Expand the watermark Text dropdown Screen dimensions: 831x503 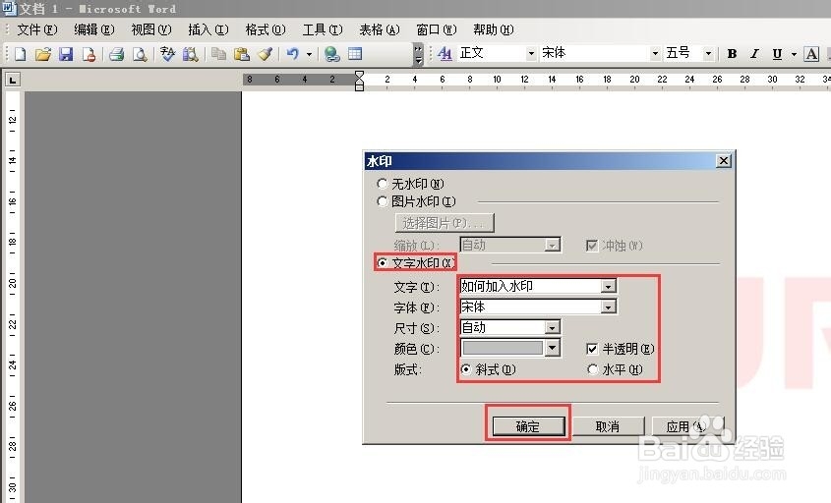point(609,287)
